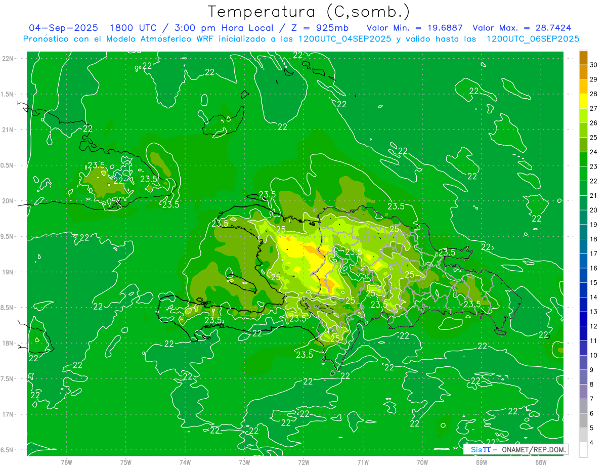Click the "Valor Max. = 28.7424" value
The width and height of the screenshot is (607, 469).
[x=522, y=28]
